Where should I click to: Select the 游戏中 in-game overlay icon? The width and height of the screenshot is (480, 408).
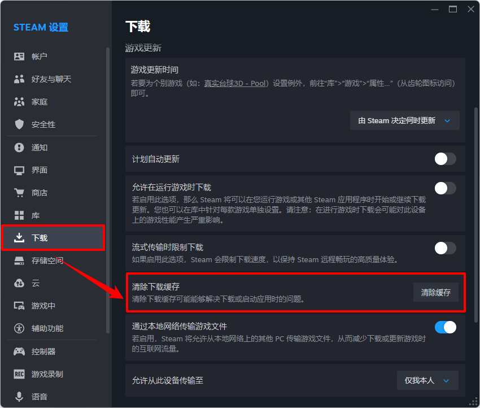click(x=19, y=306)
